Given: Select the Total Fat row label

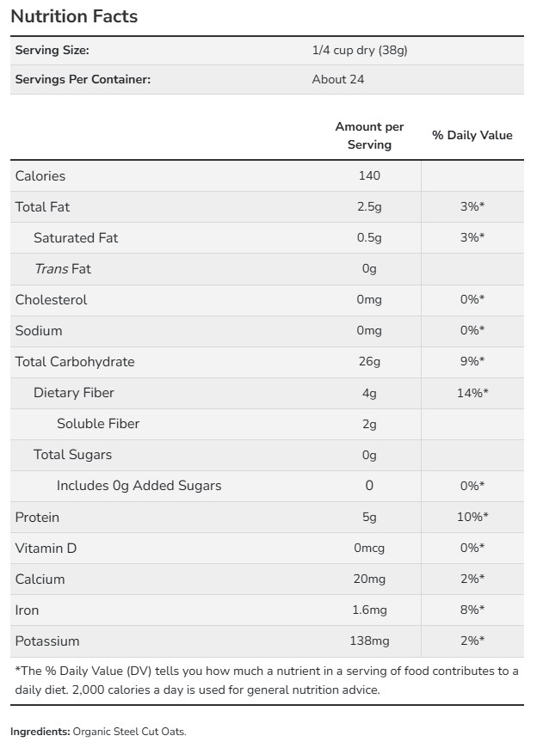Looking at the screenshot, I should 43,207.
